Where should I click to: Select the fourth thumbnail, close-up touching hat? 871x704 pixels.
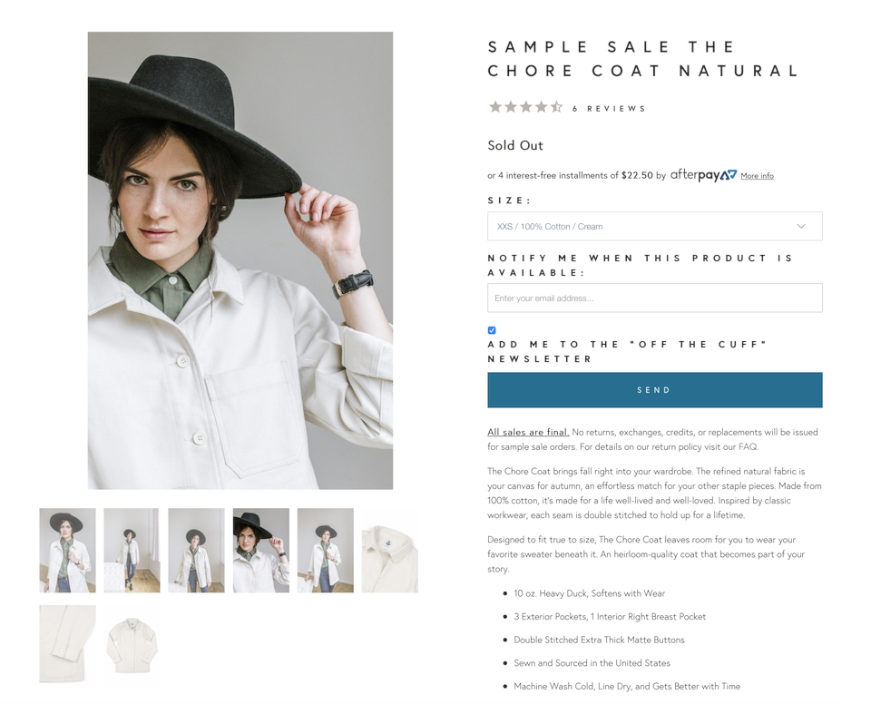click(261, 550)
